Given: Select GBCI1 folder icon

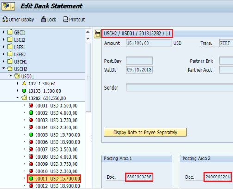Looking at the screenshot, I should tap(10, 32).
